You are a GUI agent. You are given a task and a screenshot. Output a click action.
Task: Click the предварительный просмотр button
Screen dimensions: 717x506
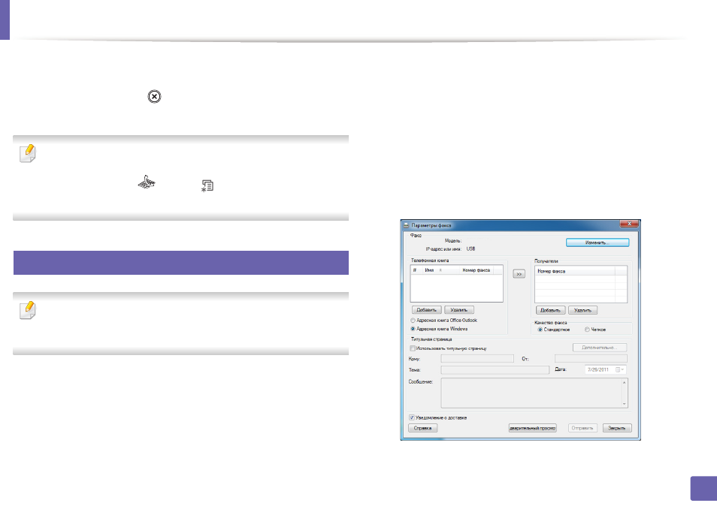tap(532, 428)
